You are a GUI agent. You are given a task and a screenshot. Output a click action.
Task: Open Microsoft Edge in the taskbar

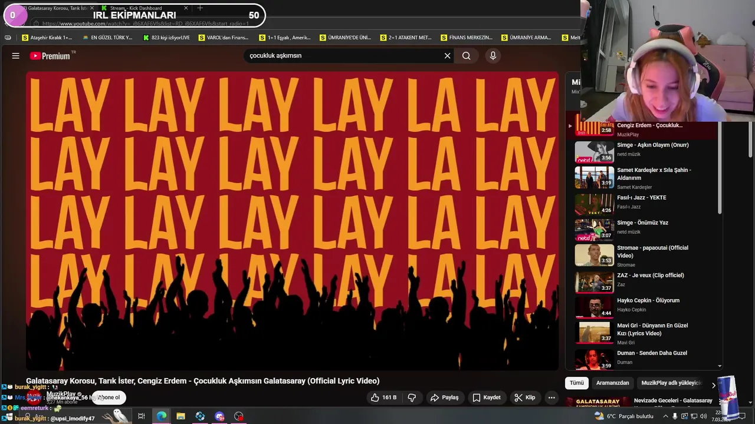point(161,416)
